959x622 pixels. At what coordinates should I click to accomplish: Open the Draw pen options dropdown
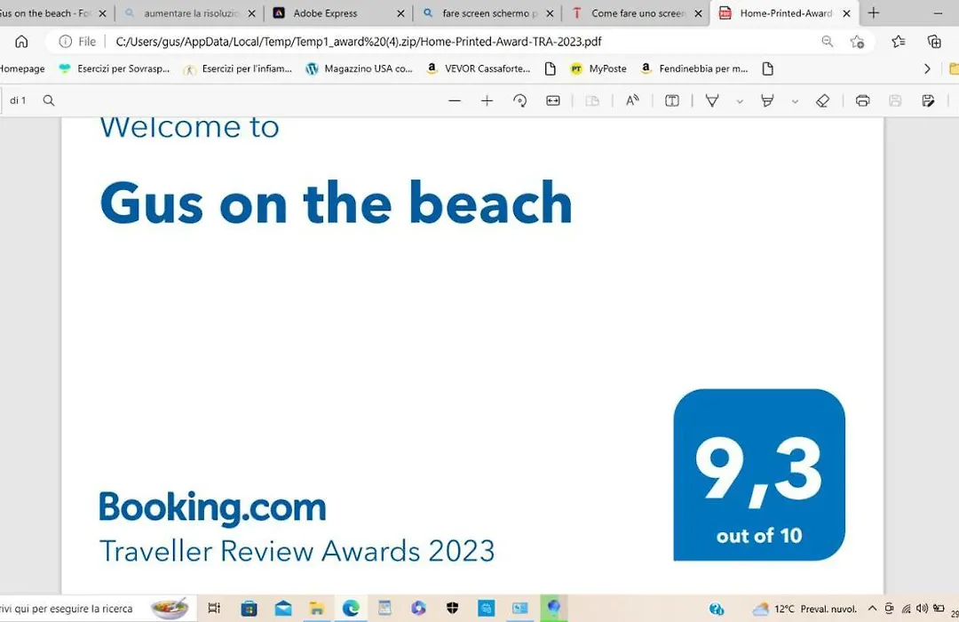tap(740, 101)
